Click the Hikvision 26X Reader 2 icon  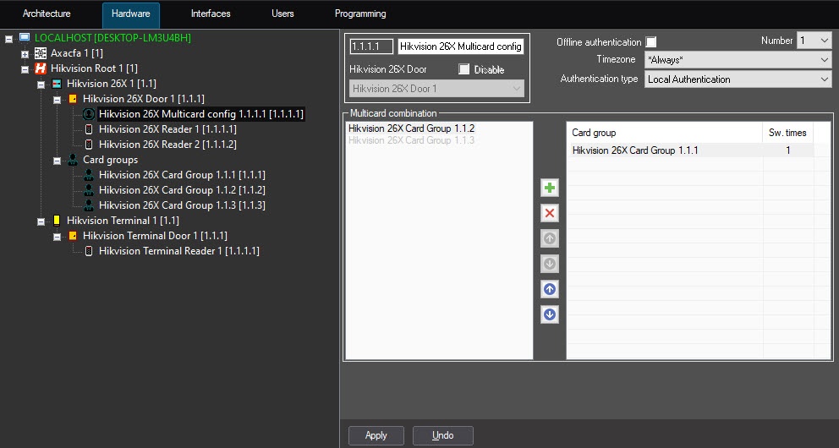point(89,145)
